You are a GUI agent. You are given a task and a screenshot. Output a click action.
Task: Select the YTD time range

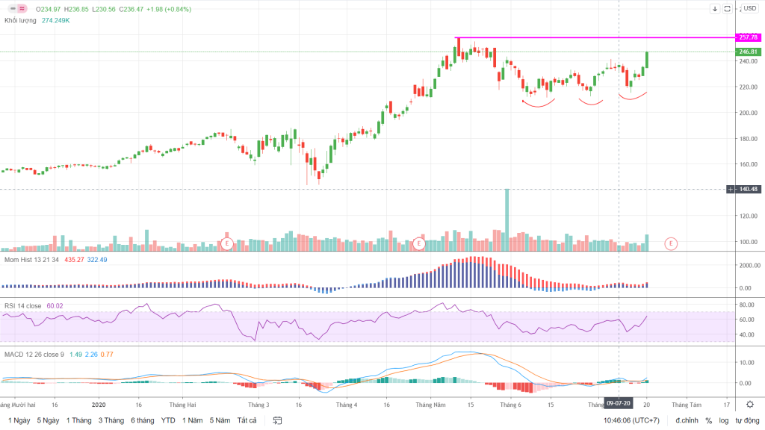click(168, 420)
